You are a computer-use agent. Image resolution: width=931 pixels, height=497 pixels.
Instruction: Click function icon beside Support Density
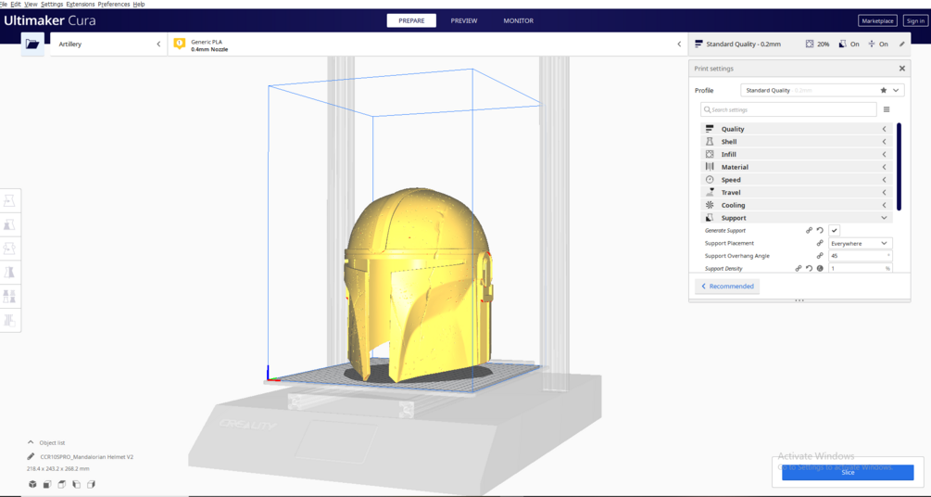820,269
